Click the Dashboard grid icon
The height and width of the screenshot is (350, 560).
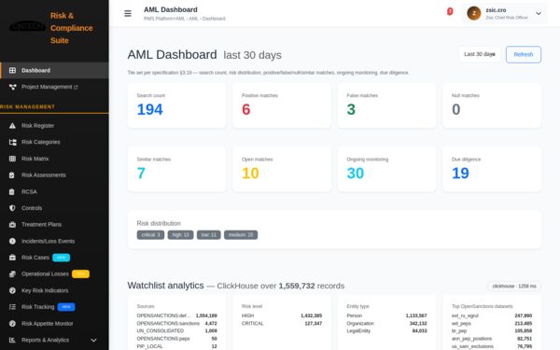12,70
